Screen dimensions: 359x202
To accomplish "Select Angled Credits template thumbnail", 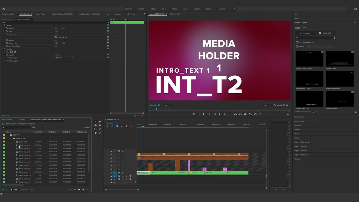I will point(340,58).
